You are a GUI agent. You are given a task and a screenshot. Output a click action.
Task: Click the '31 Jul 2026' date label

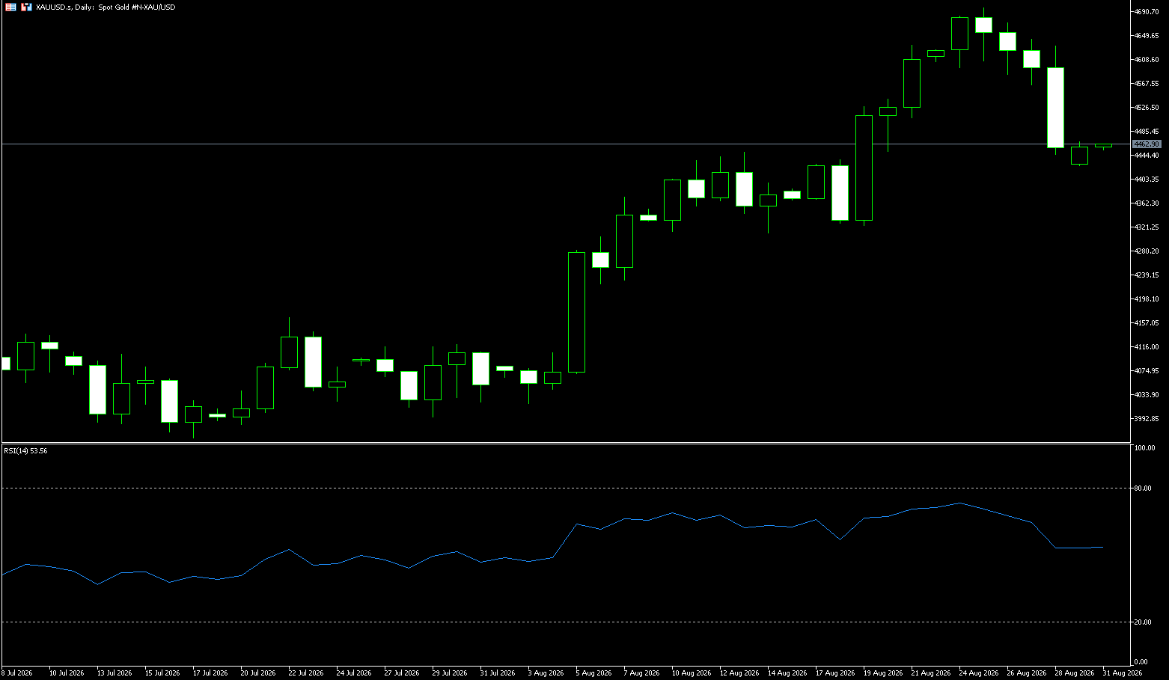(x=498, y=673)
